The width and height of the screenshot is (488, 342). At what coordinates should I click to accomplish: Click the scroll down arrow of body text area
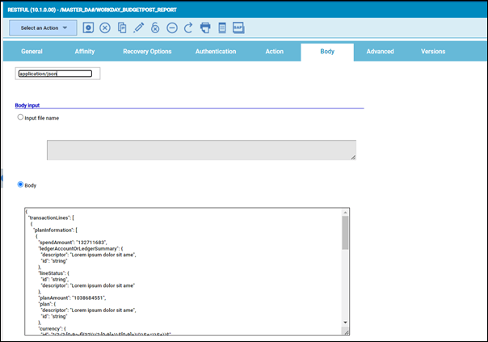tap(345, 323)
